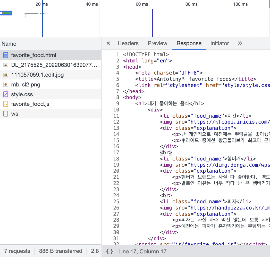Image resolution: width=270 pixels, height=257 pixels.
Task: Click the html lang="en" code line
Action: point(147,61)
